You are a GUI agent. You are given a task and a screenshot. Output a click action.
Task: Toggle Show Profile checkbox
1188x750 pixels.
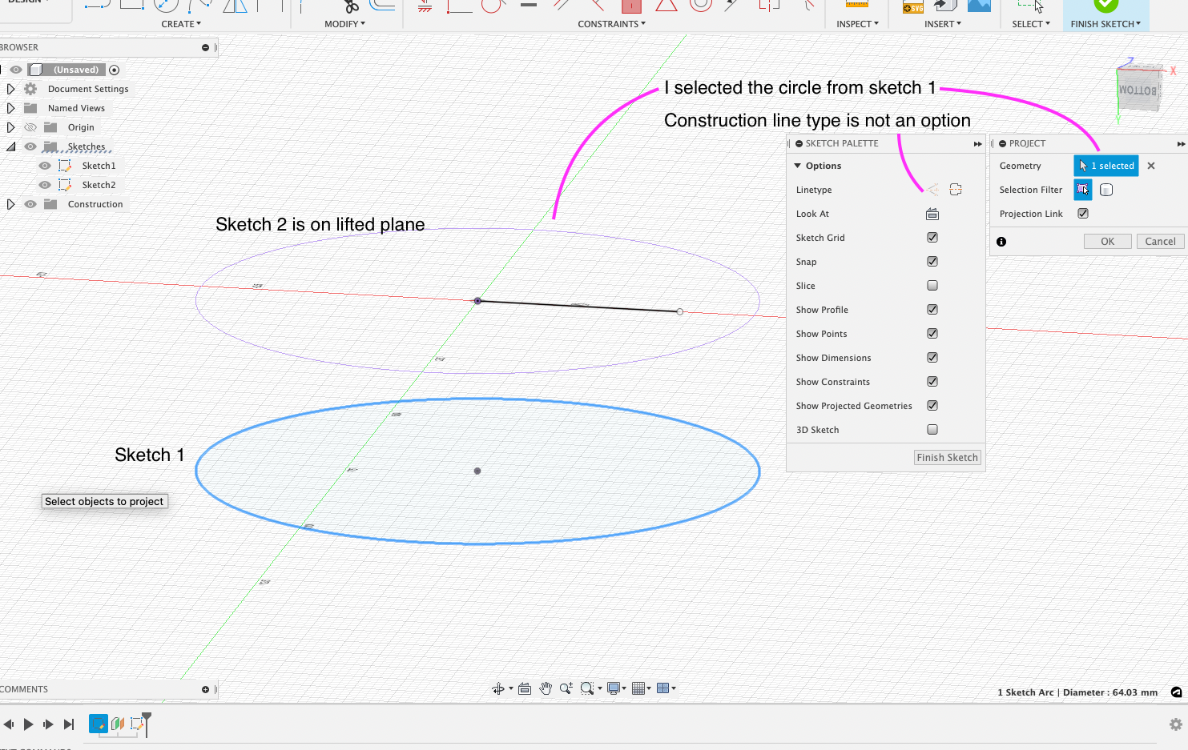932,310
